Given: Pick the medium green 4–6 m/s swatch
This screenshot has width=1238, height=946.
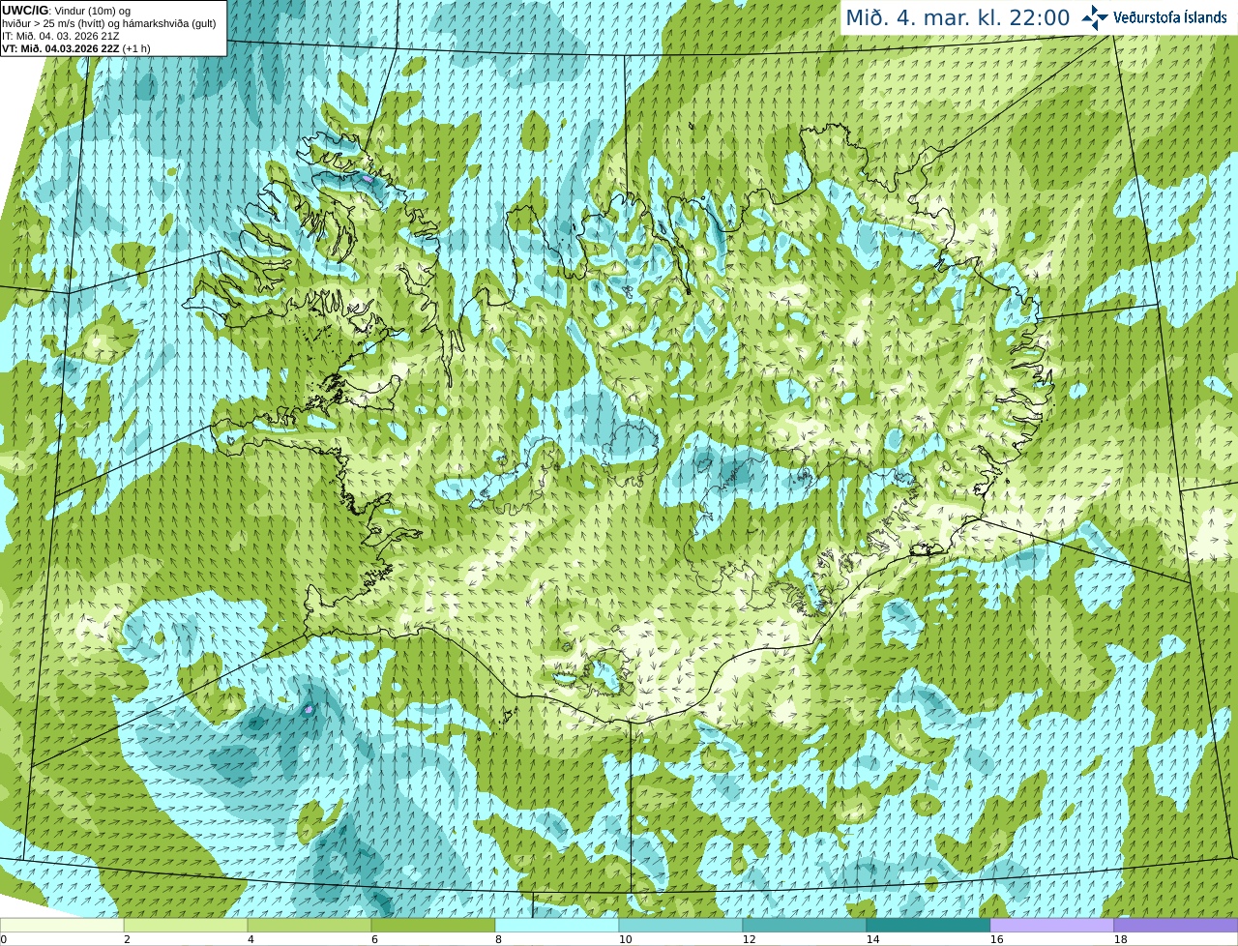Looking at the screenshot, I should click(309, 925).
